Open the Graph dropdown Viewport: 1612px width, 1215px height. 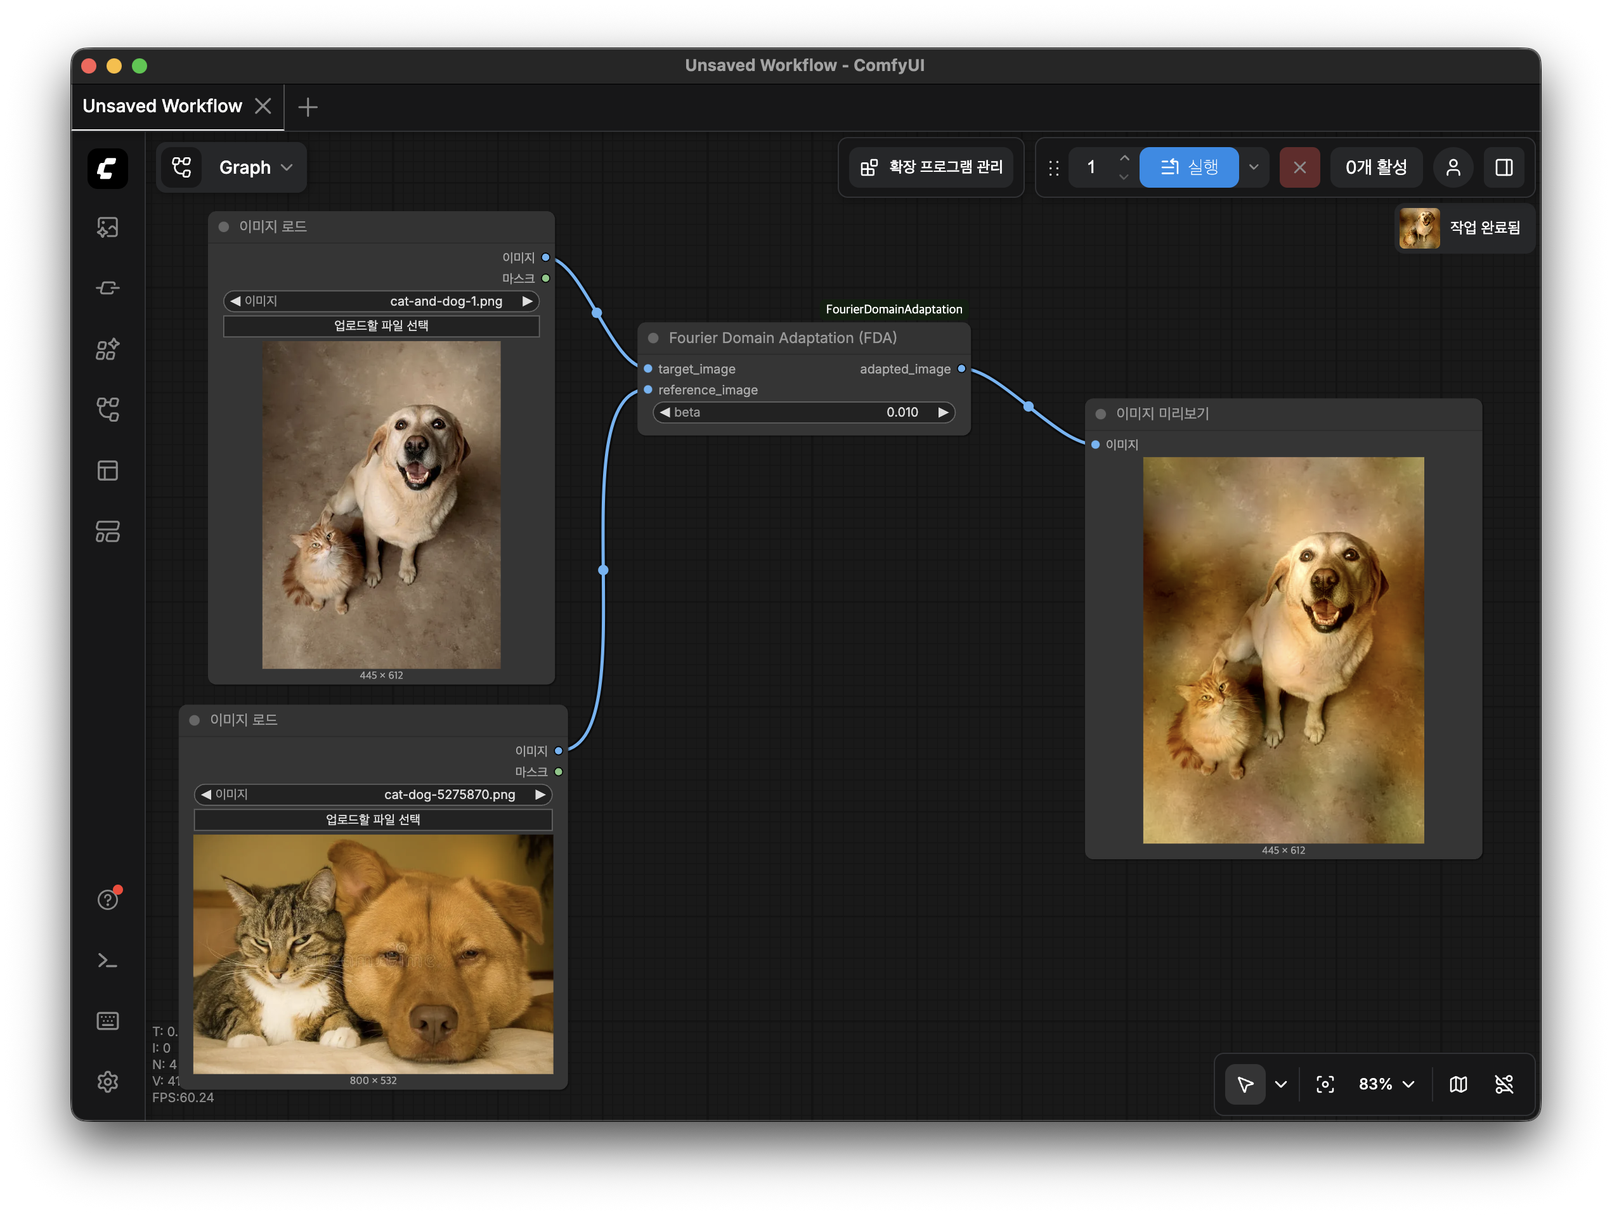click(x=255, y=167)
